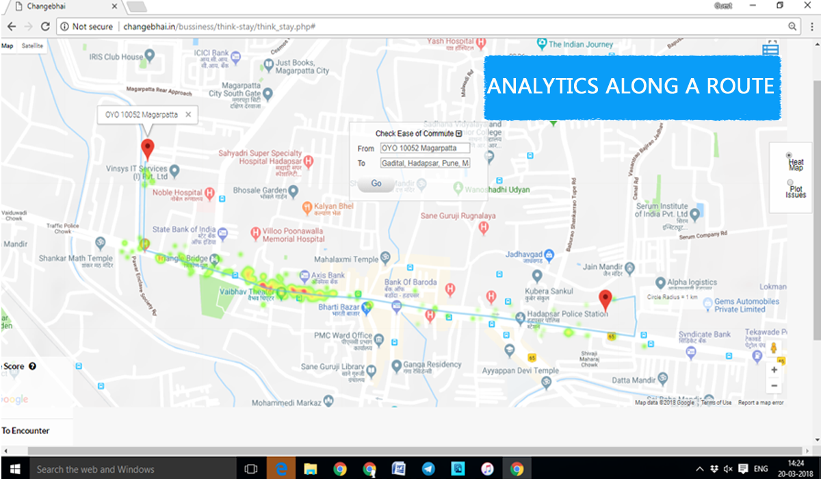Open Microsoft Edge from taskbar

pyautogui.click(x=281, y=469)
